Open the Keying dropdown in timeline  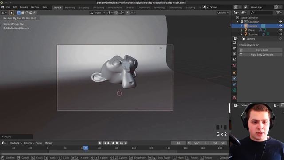(x=29, y=143)
